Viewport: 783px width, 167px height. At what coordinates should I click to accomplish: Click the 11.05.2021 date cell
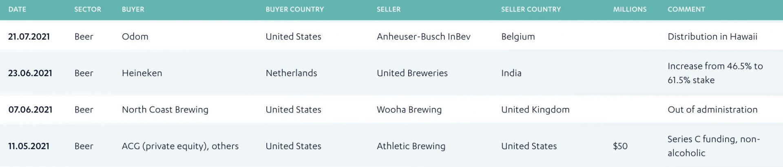(x=29, y=146)
